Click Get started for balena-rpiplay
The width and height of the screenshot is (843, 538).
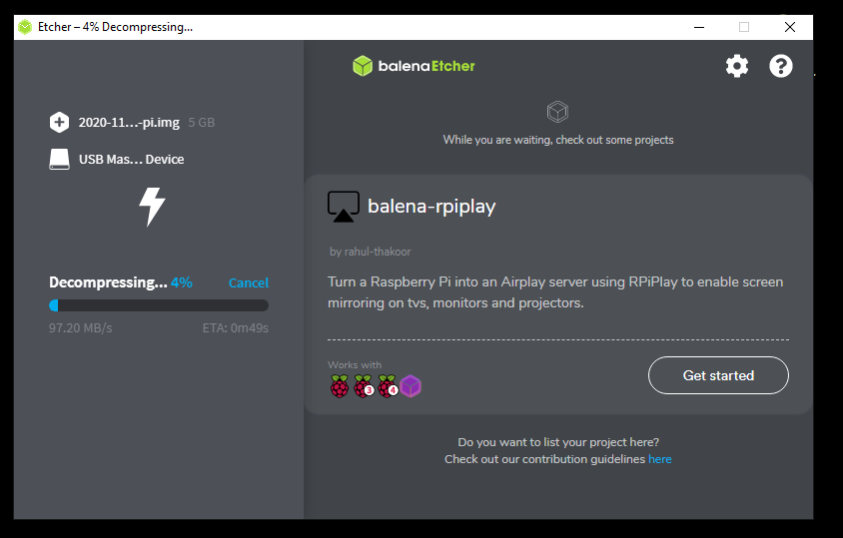click(718, 375)
